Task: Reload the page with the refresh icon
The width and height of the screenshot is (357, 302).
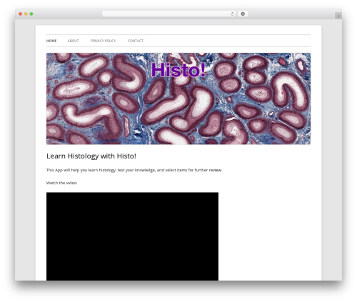Action: (x=232, y=14)
